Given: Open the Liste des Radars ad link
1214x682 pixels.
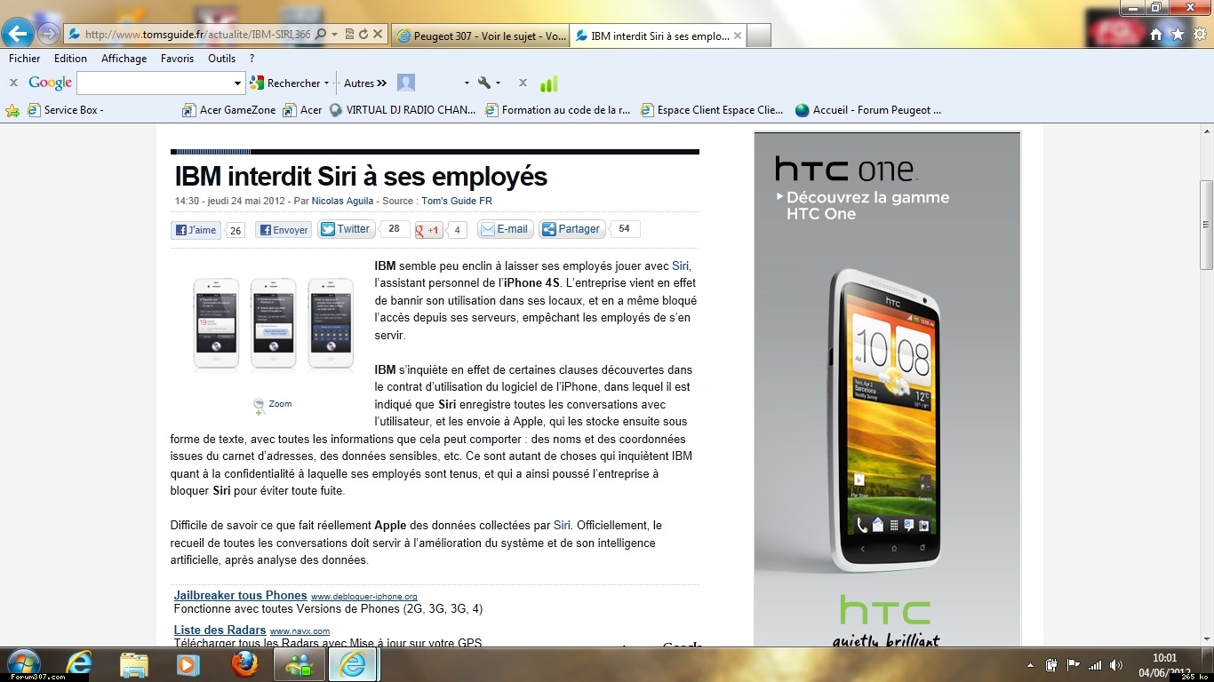Looking at the screenshot, I should [x=220, y=630].
